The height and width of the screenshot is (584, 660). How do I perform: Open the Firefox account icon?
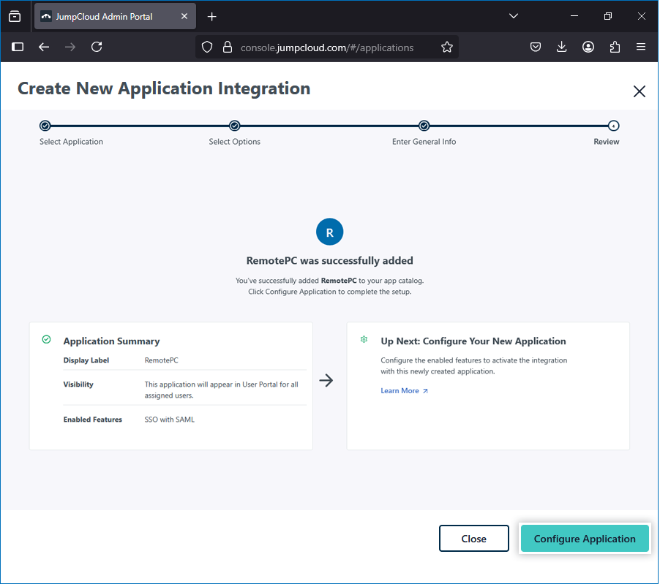tap(588, 47)
